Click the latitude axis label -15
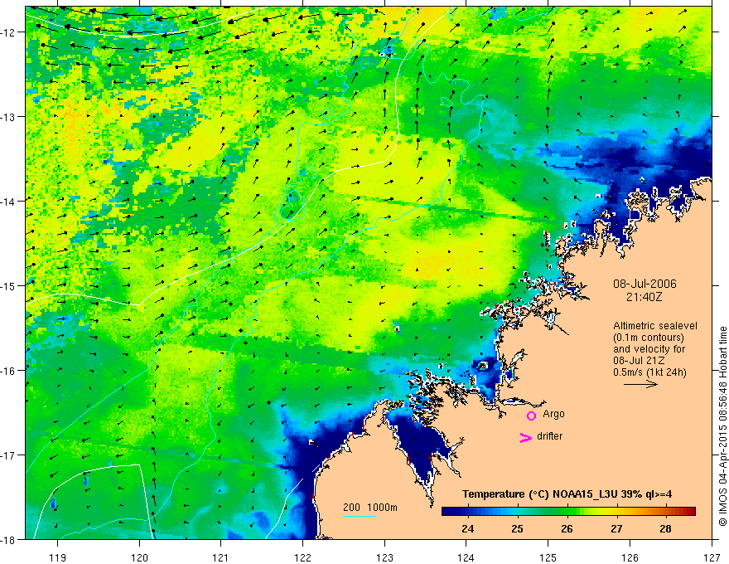 tap(9, 286)
